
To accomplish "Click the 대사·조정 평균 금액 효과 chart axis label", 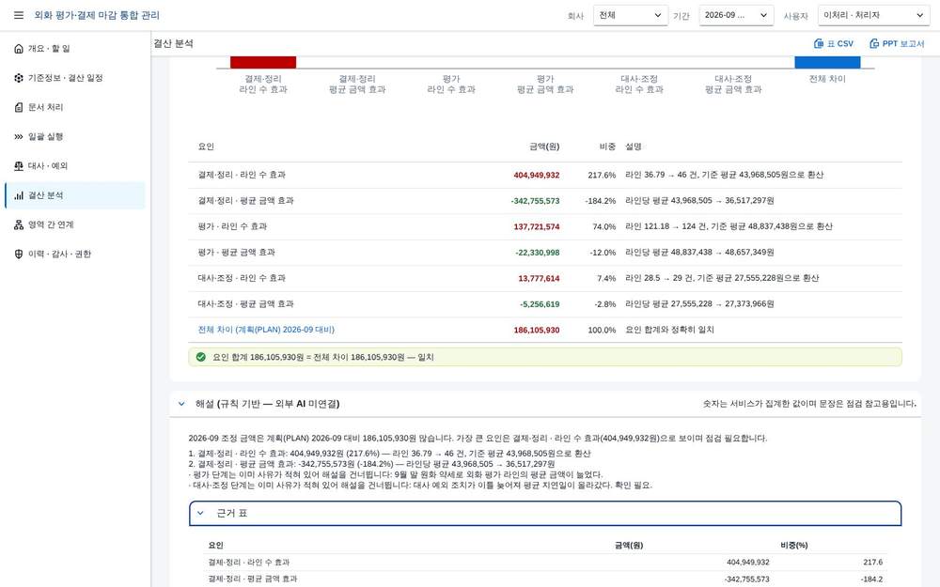I will coord(733,84).
